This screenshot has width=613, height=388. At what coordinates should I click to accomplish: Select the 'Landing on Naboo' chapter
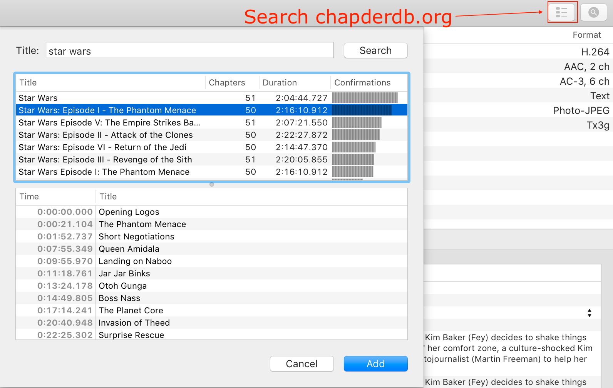click(x=212, y=261)
